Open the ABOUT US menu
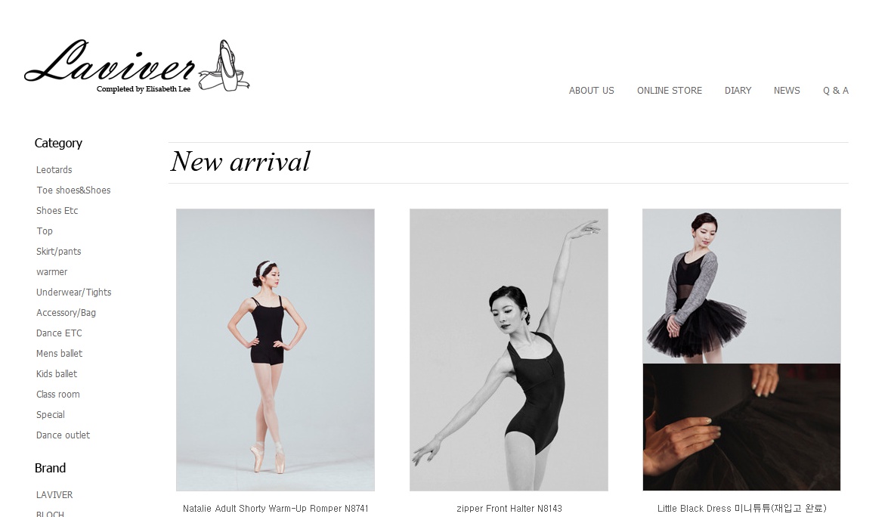Screen dimensions: 891x517 click(591, 91)
